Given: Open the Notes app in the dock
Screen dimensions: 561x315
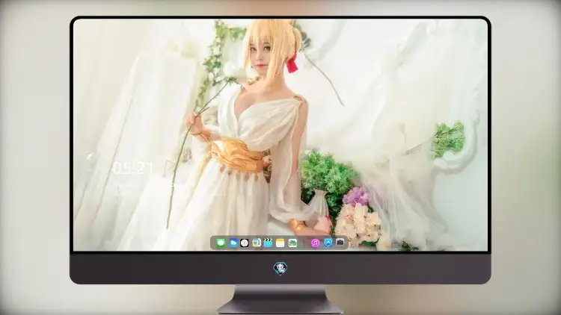Looking at the screenshot, I should 280,243.
